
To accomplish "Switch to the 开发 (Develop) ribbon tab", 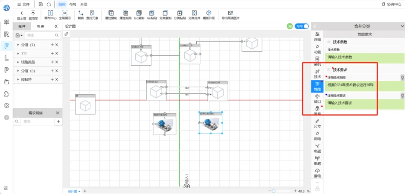I will (x=84, y=4).
